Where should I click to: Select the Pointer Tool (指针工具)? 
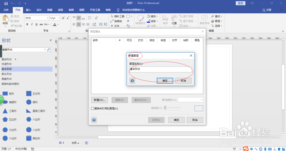[118, 16]
